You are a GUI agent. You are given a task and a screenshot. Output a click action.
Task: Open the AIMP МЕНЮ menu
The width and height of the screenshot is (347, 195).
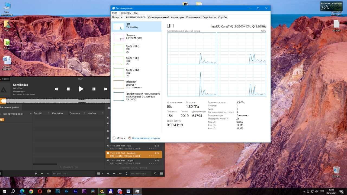[x=5, y=79]
